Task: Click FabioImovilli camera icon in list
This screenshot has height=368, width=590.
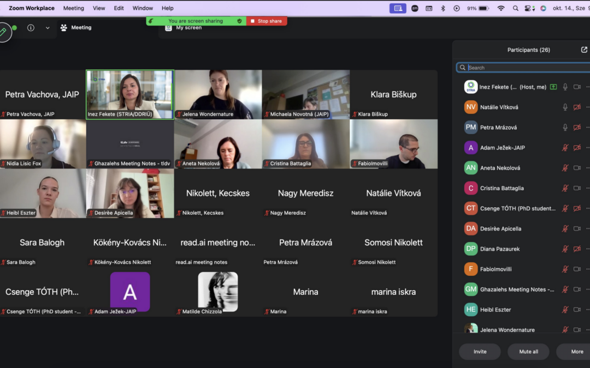Action: pos(577,269)
